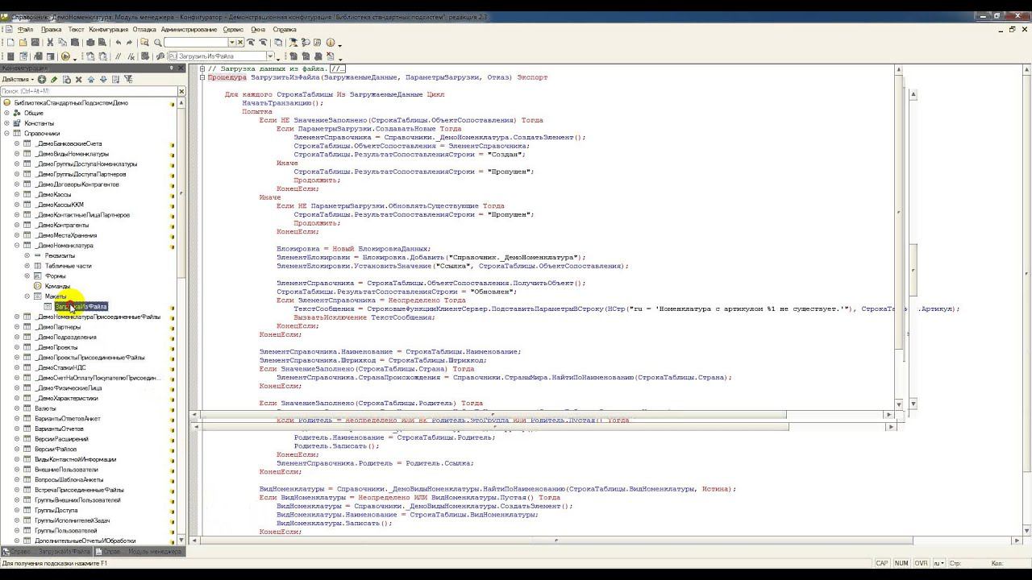The width and height of the screenshot is (1032, 580).
Task: Select the Команды tree item
Action: pos(57,286)
